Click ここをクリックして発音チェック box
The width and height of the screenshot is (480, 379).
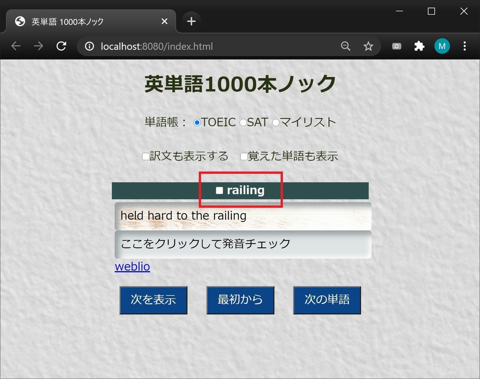point(243,244)
